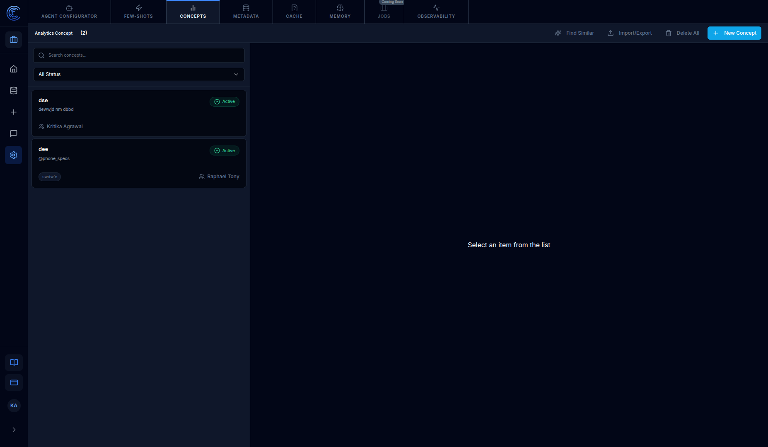Open documentation book icon in sidebar
This screenshot has width=768, height=447.
pos(14,363)
